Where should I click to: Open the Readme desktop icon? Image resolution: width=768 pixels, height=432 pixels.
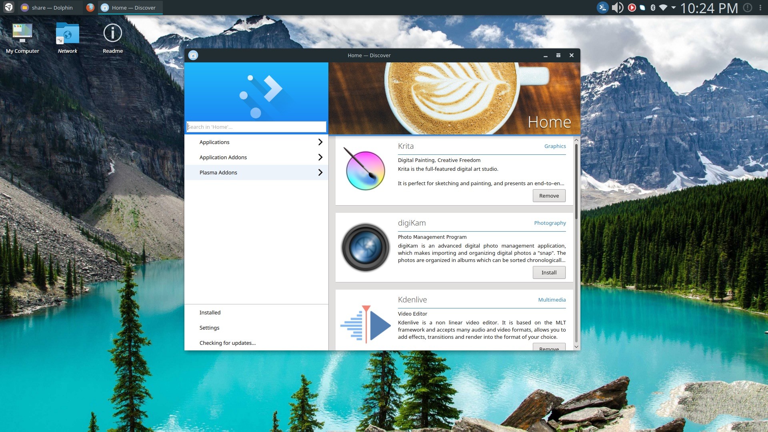(x=112, y=38)
